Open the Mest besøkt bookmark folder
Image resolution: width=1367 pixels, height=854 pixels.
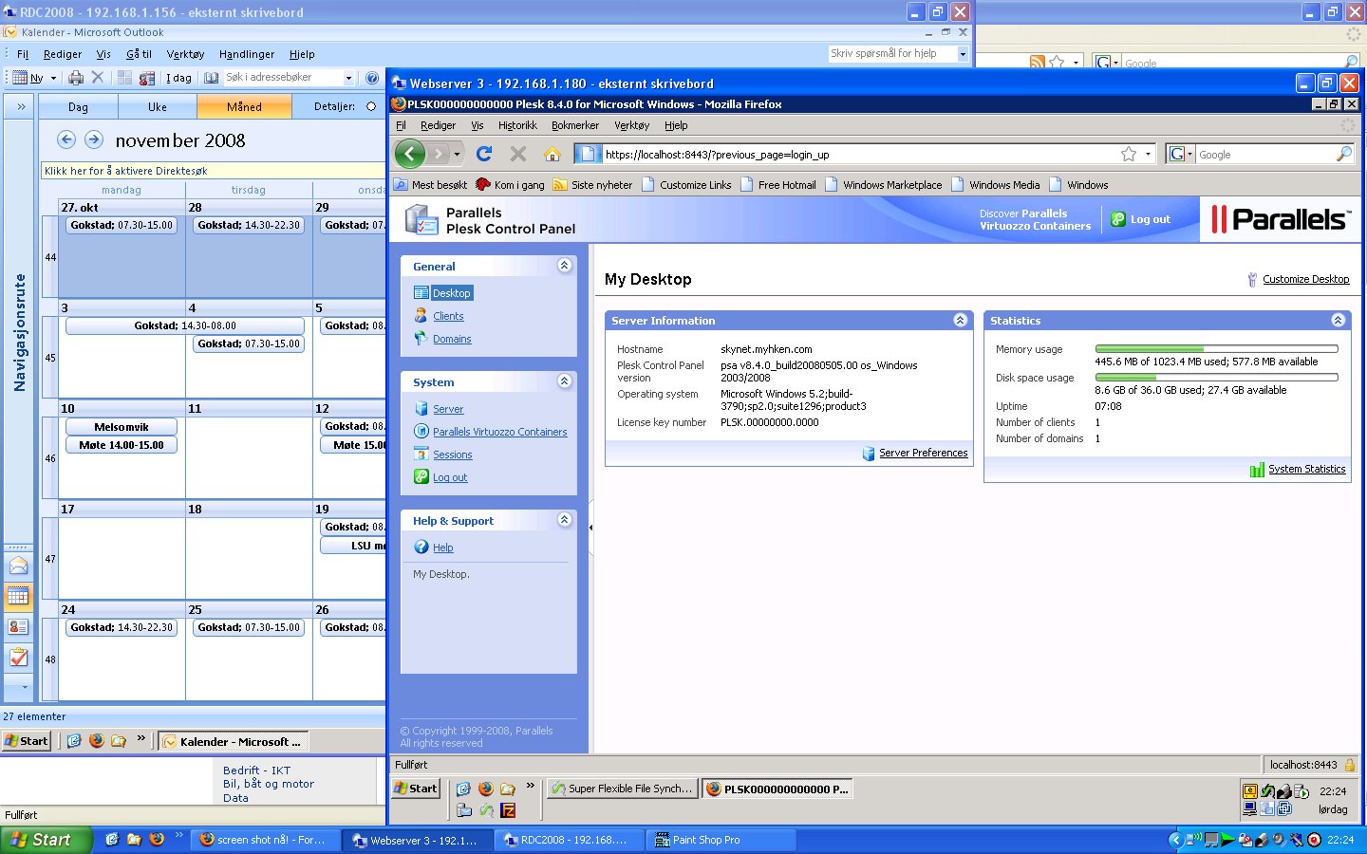430,185
